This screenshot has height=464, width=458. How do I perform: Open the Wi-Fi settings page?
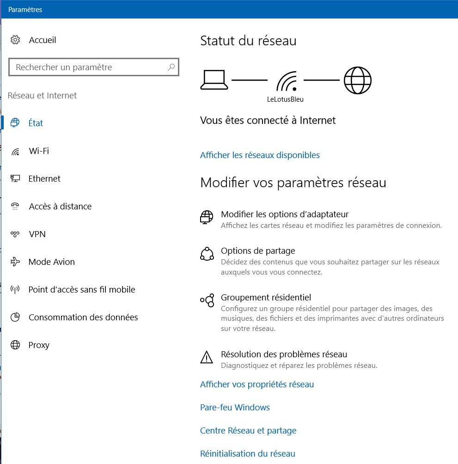(39, 151)
